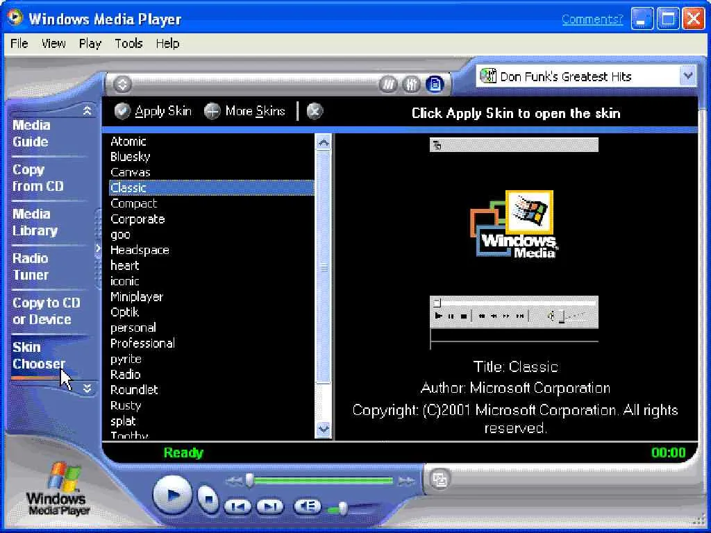The height and width of the screenshot is (533, 711).
Task: Click skin list scroll up arrow
Action: point(324,143)
